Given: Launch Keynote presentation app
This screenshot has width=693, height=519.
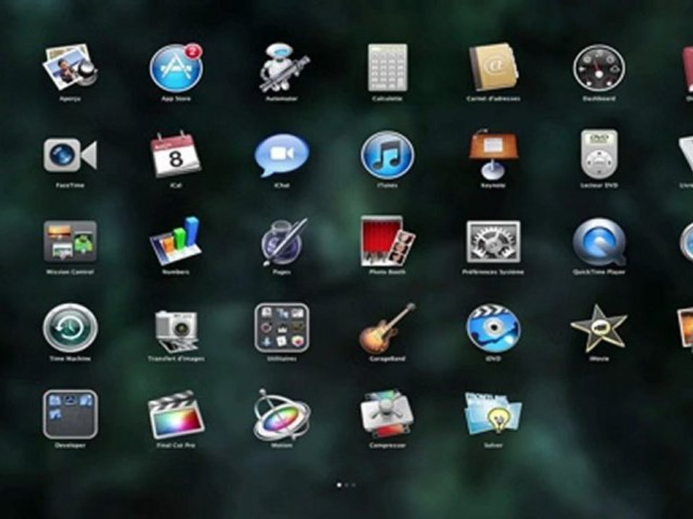Looking at the screenshot, I should tap(493, 154).
